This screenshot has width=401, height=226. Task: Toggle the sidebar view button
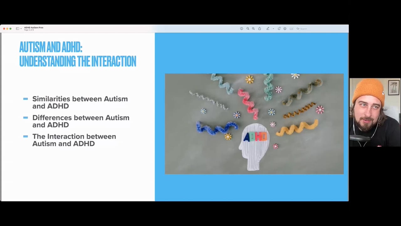click(18, 29)
